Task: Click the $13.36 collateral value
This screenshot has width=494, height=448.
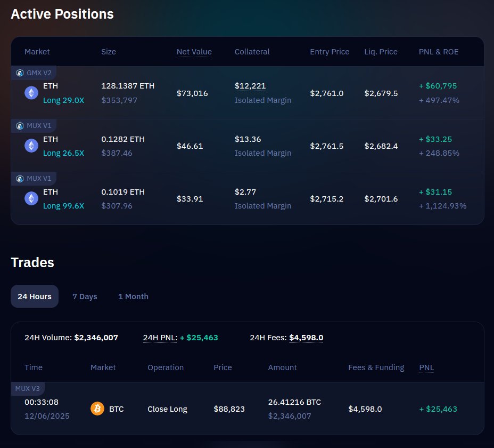Action: [x=248, y=139]
